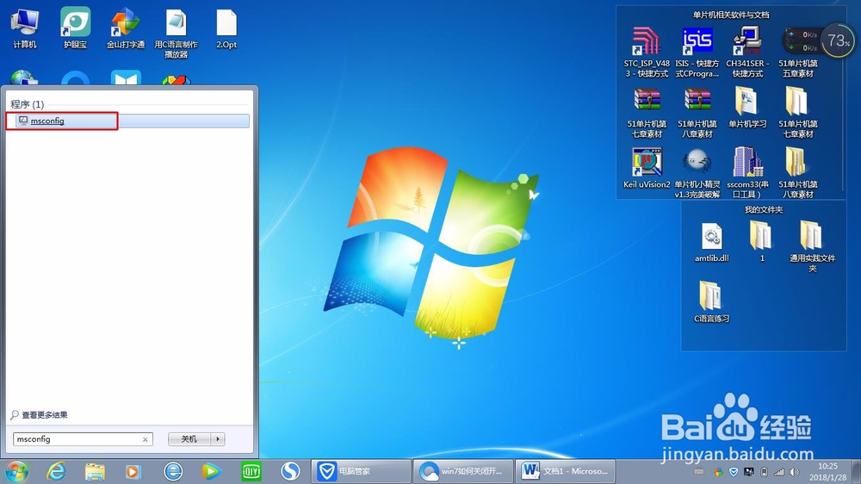Launch iQIYI from the taskbar
This screenshot has width=861, height=484.
click(251, 471)
